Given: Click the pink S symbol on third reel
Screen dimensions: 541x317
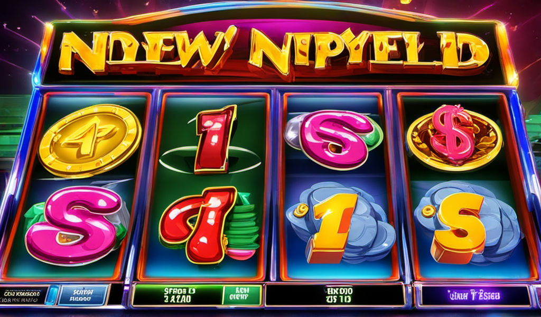Looking at the screenshot, I should 334,139.
